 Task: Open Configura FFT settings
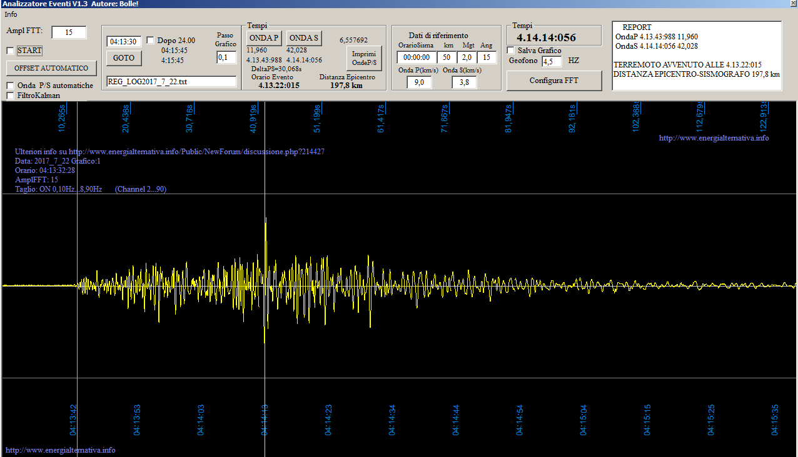554,81
